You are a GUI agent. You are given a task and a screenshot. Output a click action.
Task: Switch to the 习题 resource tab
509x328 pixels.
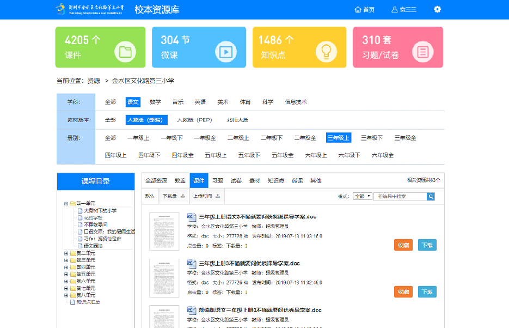point(218,180)
